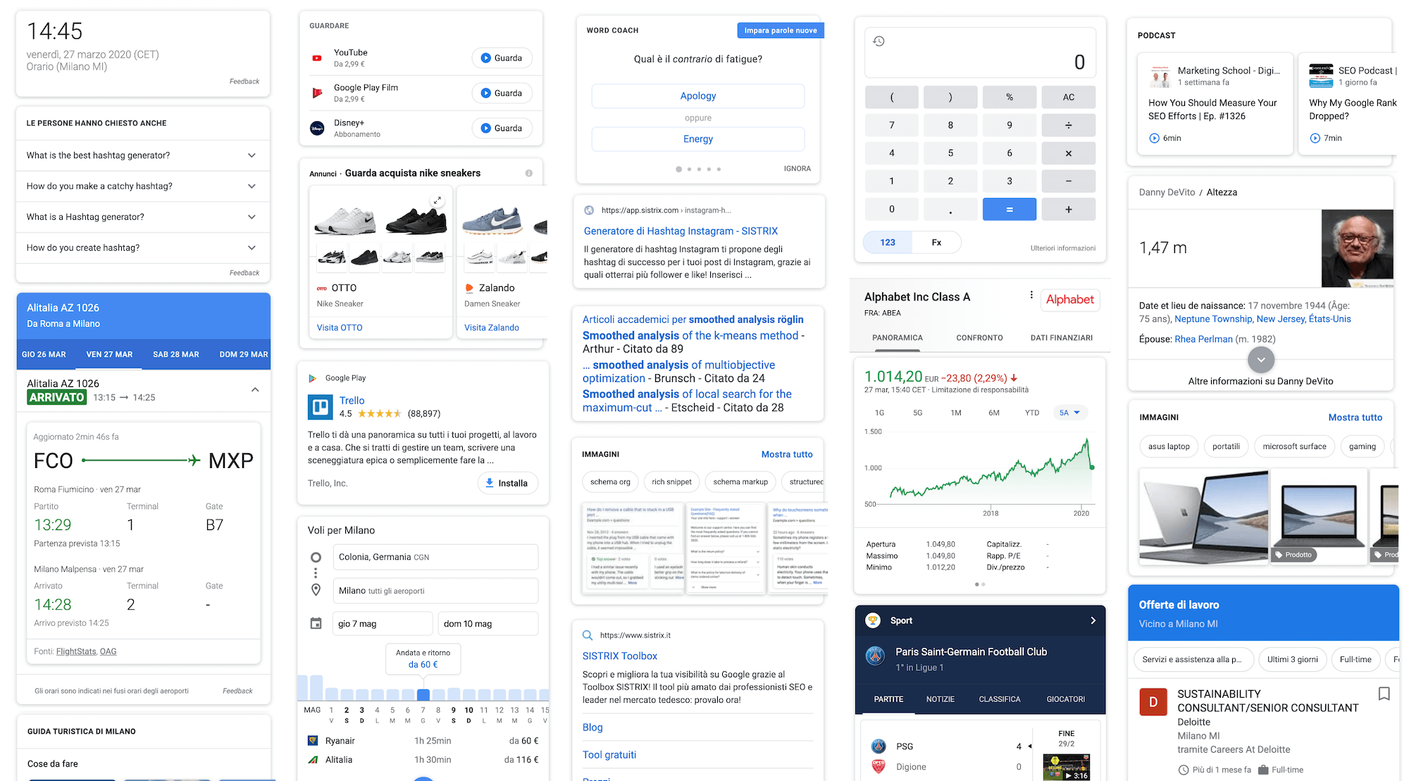Click the search icon beside sistrix.it URL
This screenshot has width=1409, height=781.
click(588, 635)
